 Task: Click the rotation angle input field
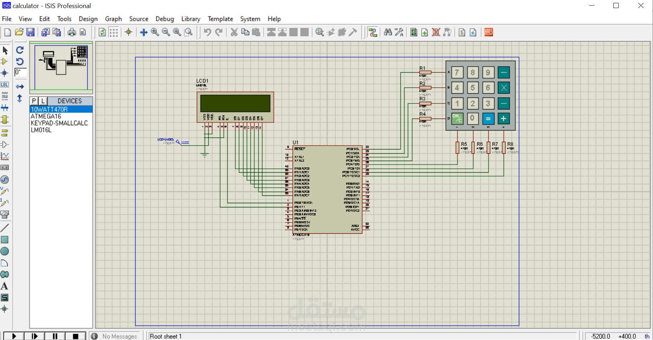click(x=20, y=72)
